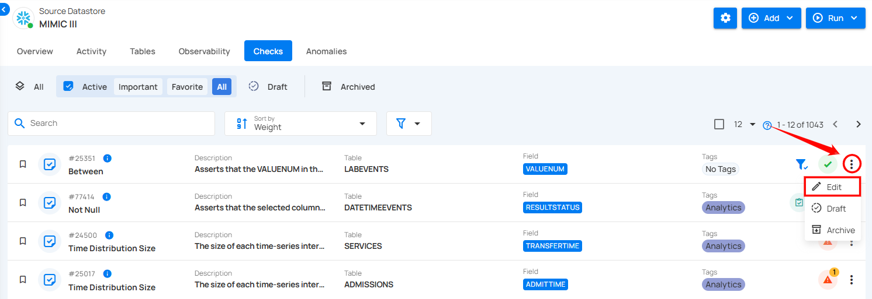The width and height of the screenshot is (872, 299).
Task: Switch to the Anomalies tab
Action: pyautogui.click(x=327, y=51)
